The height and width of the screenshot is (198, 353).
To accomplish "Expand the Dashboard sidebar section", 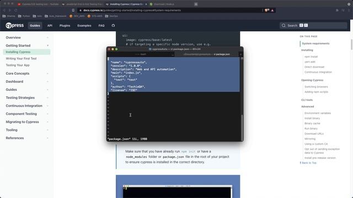I will pos(27,81).
